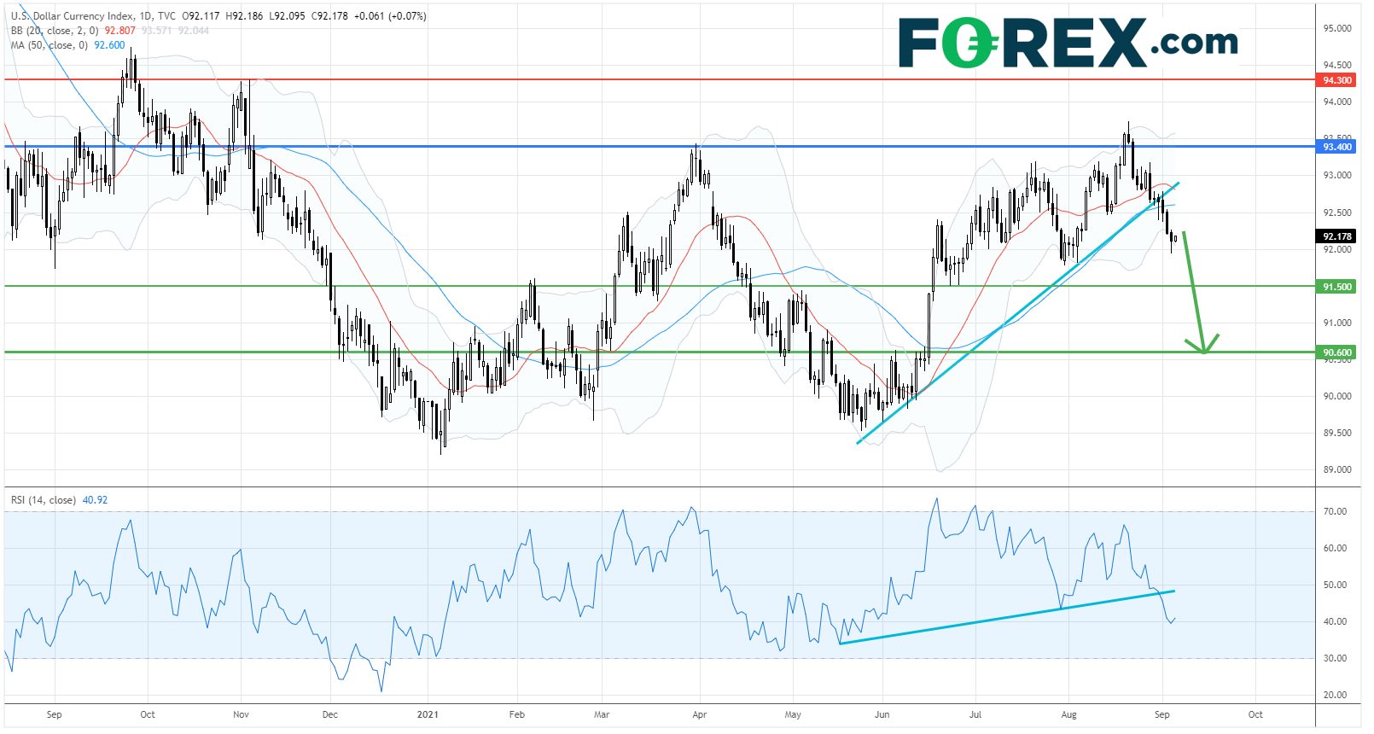
Task: Click the 70.00 level on the RSI scale
Action: [x=1335, y=511]
